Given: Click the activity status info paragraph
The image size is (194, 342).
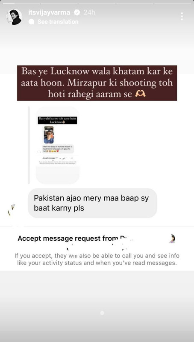Looking at the screenshot, I should click(97, 259).
